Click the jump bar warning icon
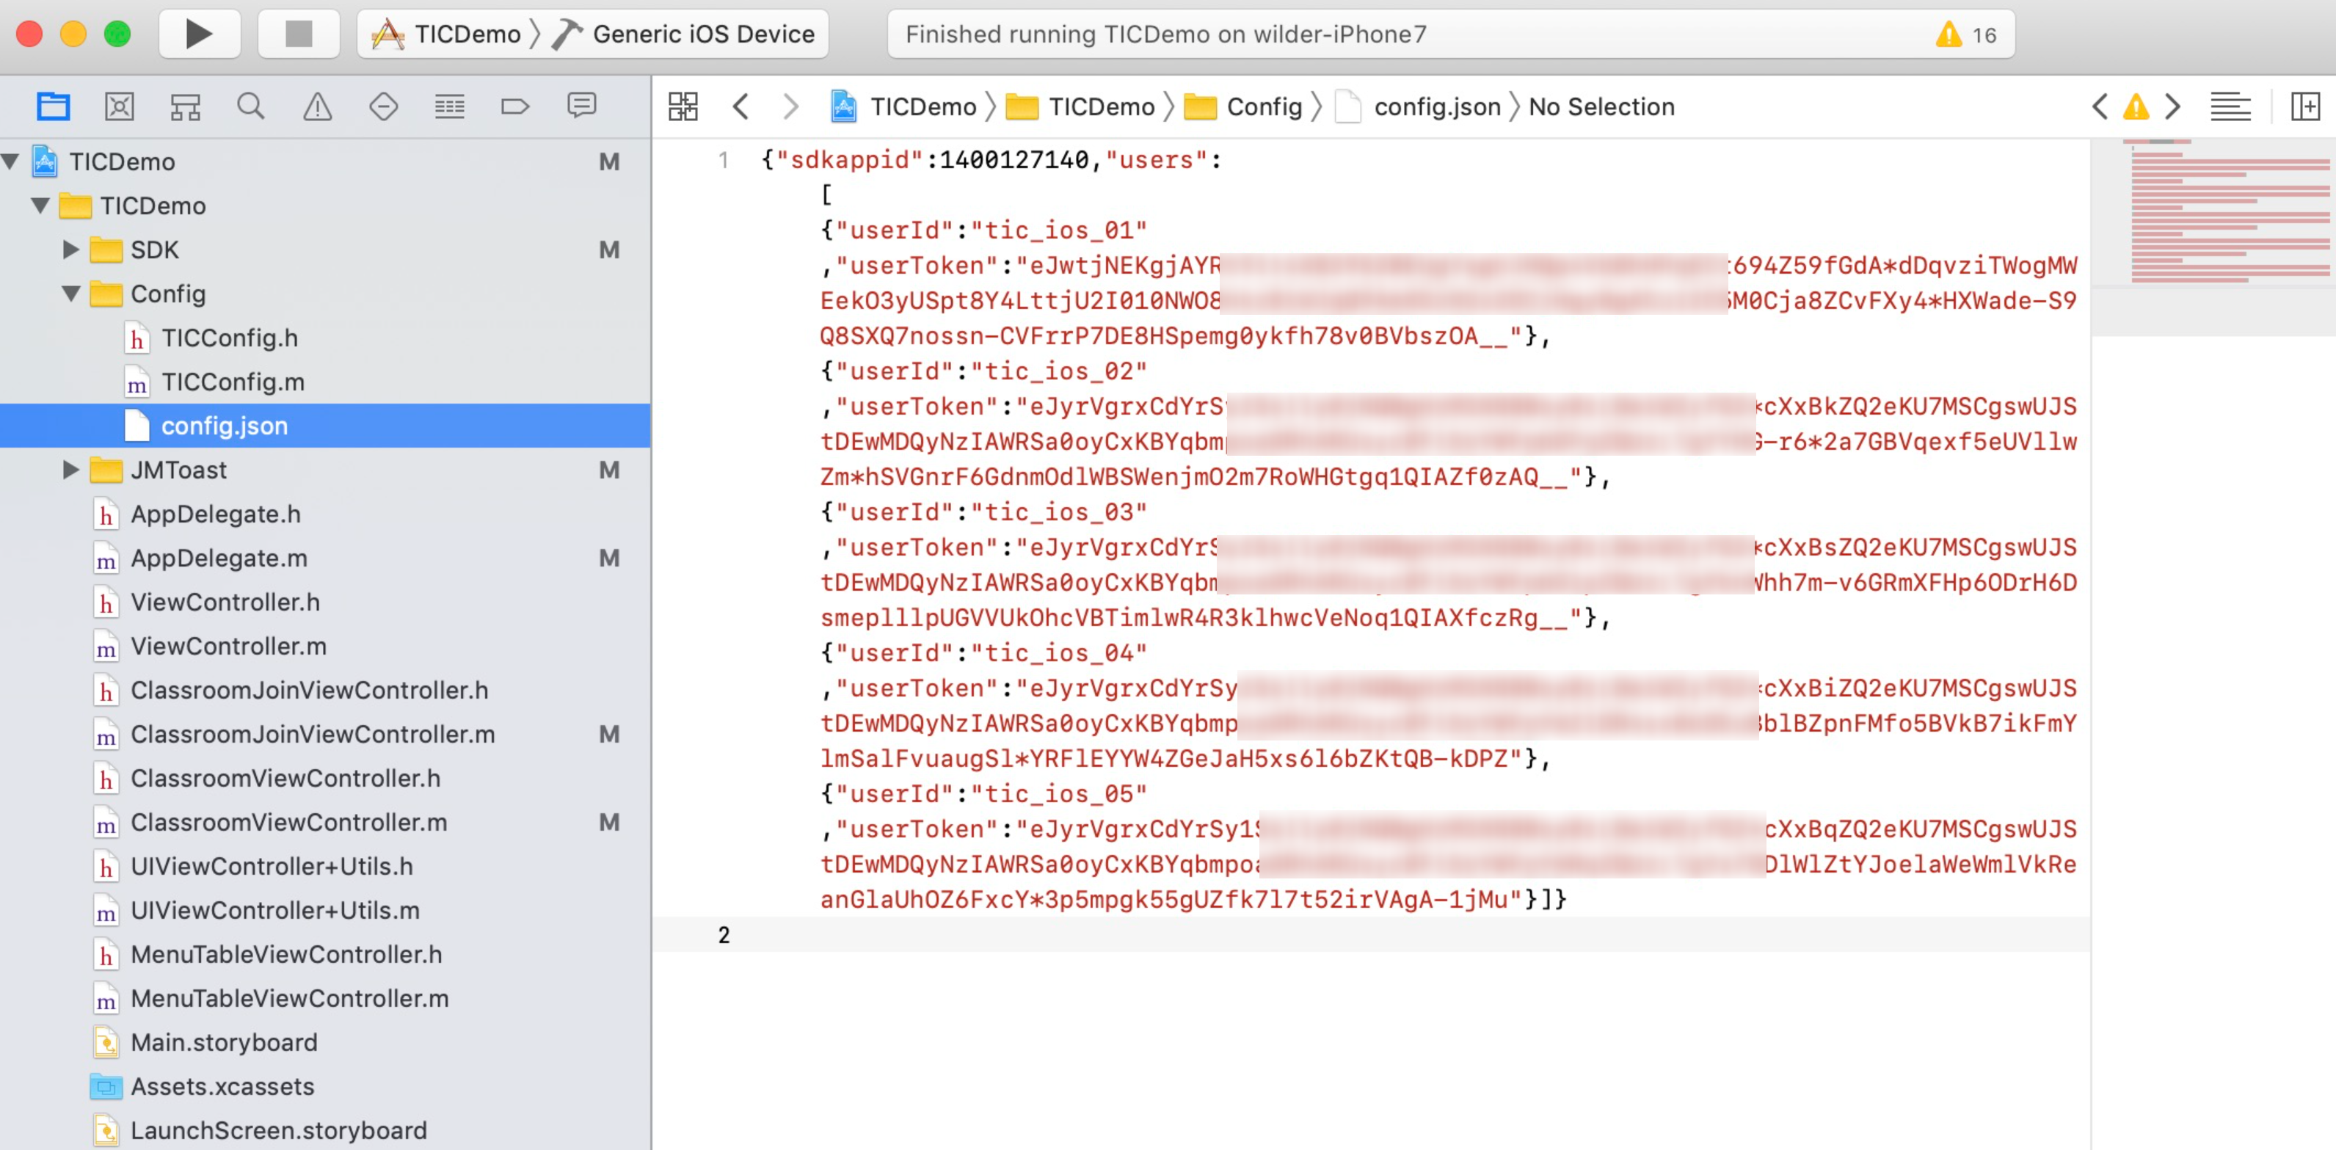2336x1150 pixels. pos(2136,106)
